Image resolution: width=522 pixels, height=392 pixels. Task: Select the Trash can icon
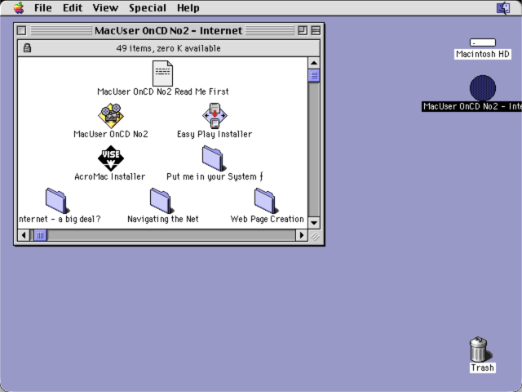(x=480, y=349)
